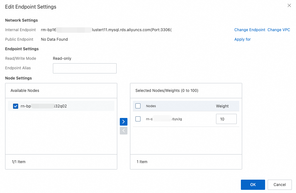Image resolution: width=296 pixels, height=193 pixels.
Task: Click the Read-only mode value
Action: 62,59
